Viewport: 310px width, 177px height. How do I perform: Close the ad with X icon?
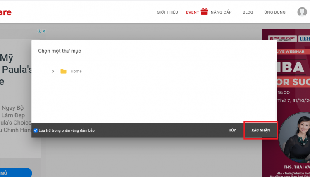tap(44, 31)
